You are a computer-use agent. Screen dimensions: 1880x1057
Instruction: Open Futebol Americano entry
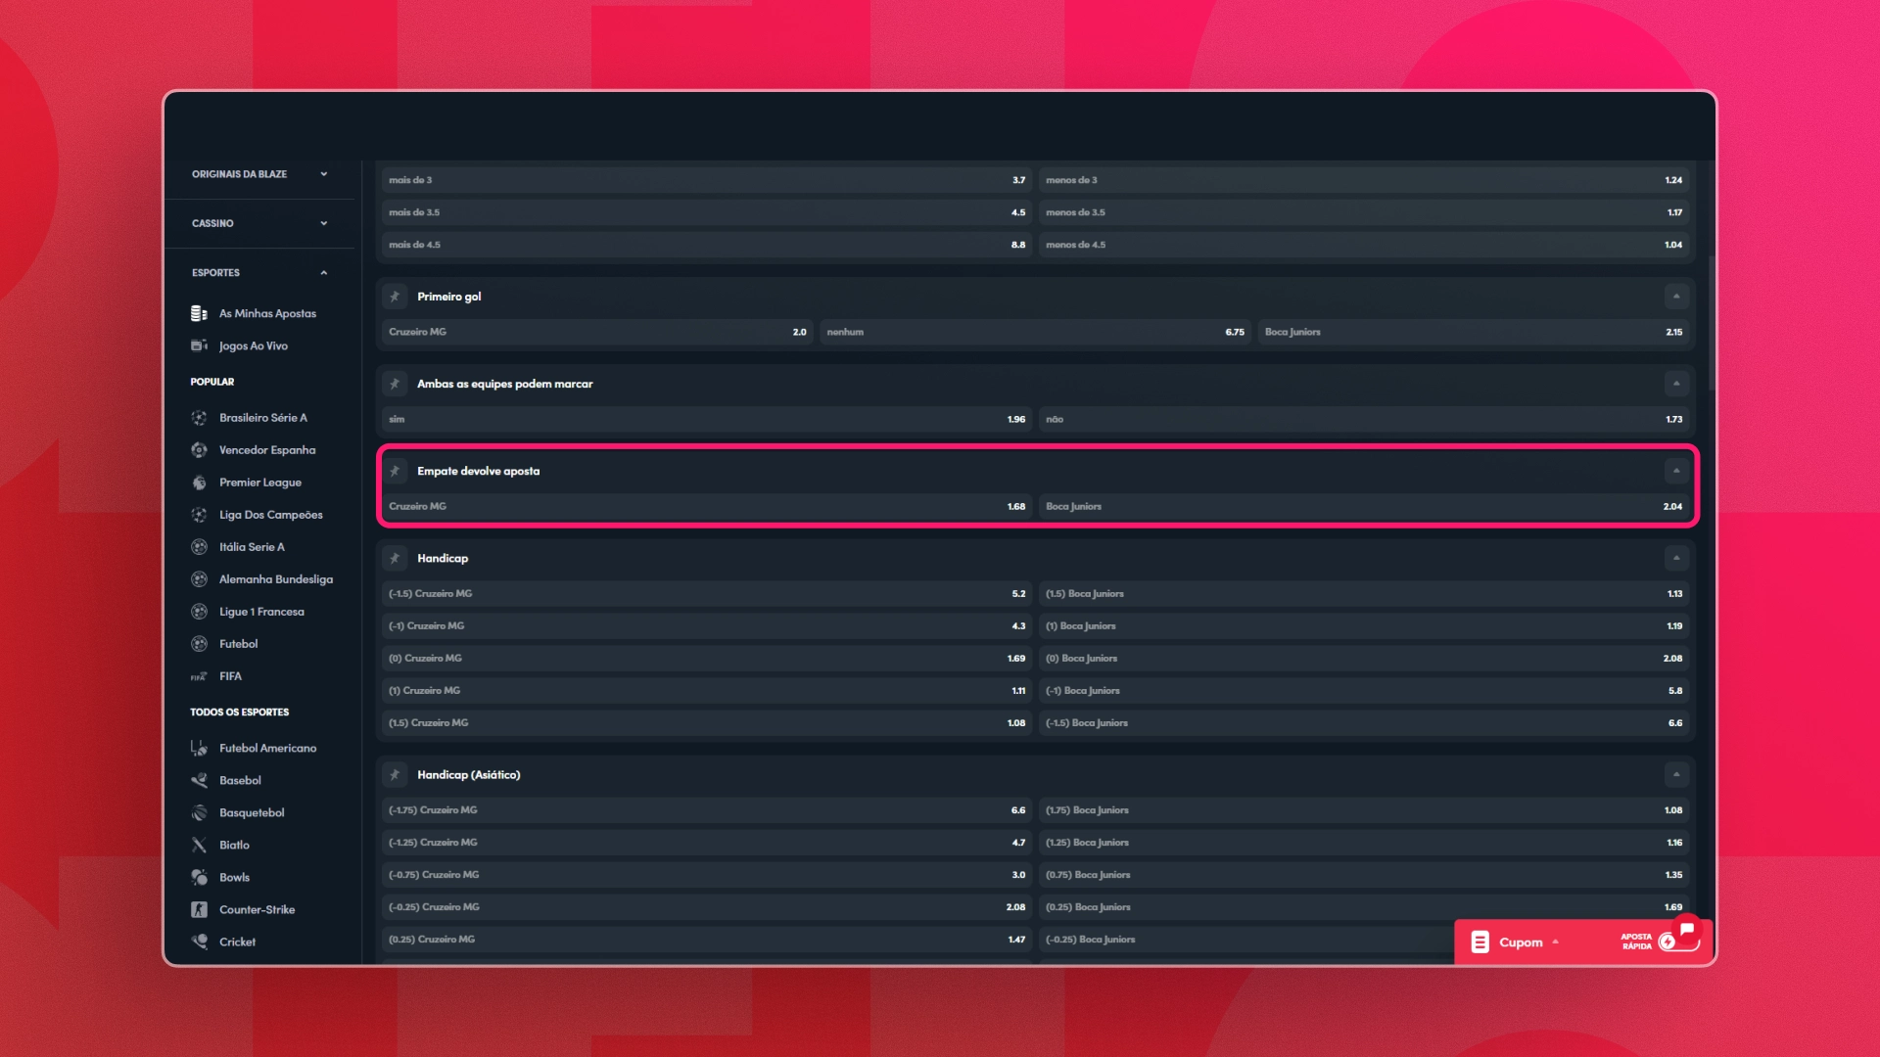click(267, 748)
